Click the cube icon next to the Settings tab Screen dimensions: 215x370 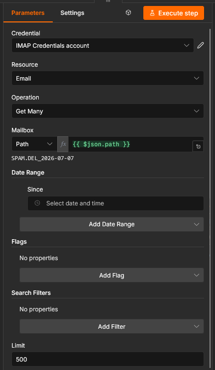click(x=128, y=12)
